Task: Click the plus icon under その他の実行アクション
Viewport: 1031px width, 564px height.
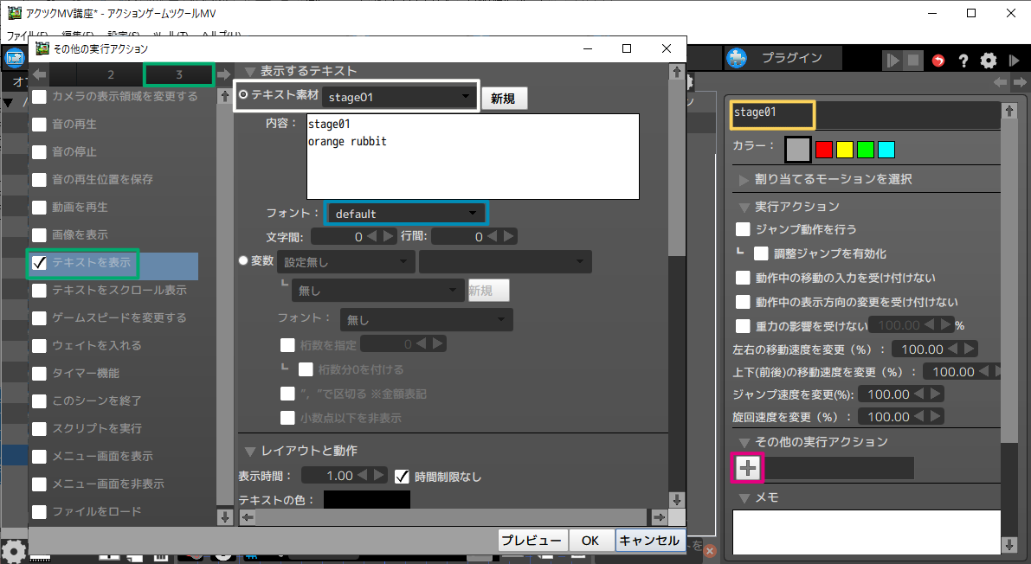Action: (x=748, y=468)
